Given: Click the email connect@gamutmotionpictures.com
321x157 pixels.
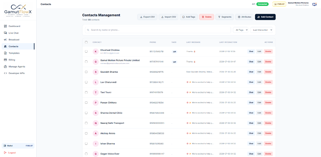Looking at the screenshot, I should [x=115, y=63].
